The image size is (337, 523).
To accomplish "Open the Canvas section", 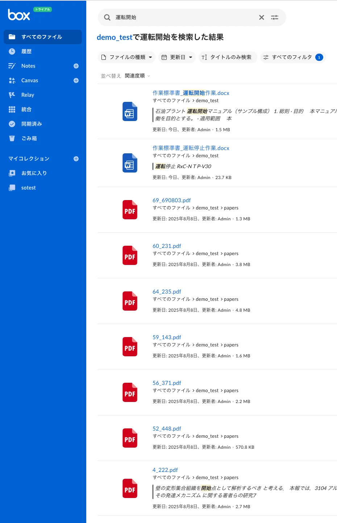I will pos(30,80).
